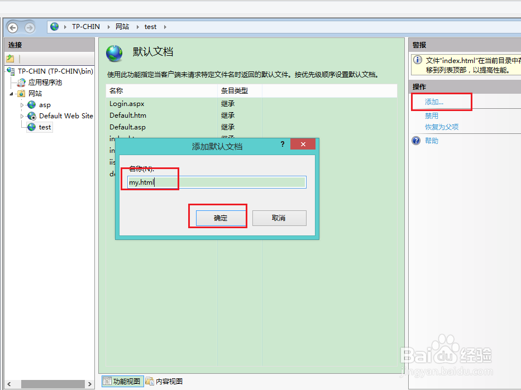Expand the Default Web Site node
521x390 pixels.
21,115
